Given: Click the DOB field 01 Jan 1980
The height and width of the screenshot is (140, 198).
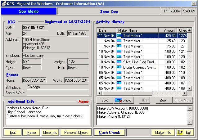Looking at the screenshot, I should point(78,34).
